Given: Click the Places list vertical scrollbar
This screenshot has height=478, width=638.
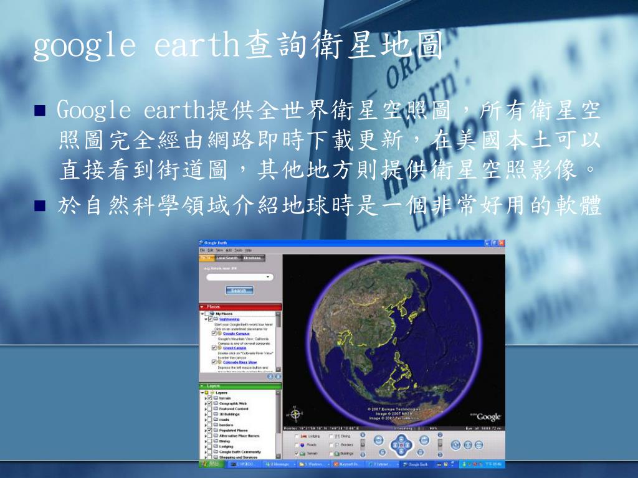Looking at the screenshot, I should click(279, 342).
